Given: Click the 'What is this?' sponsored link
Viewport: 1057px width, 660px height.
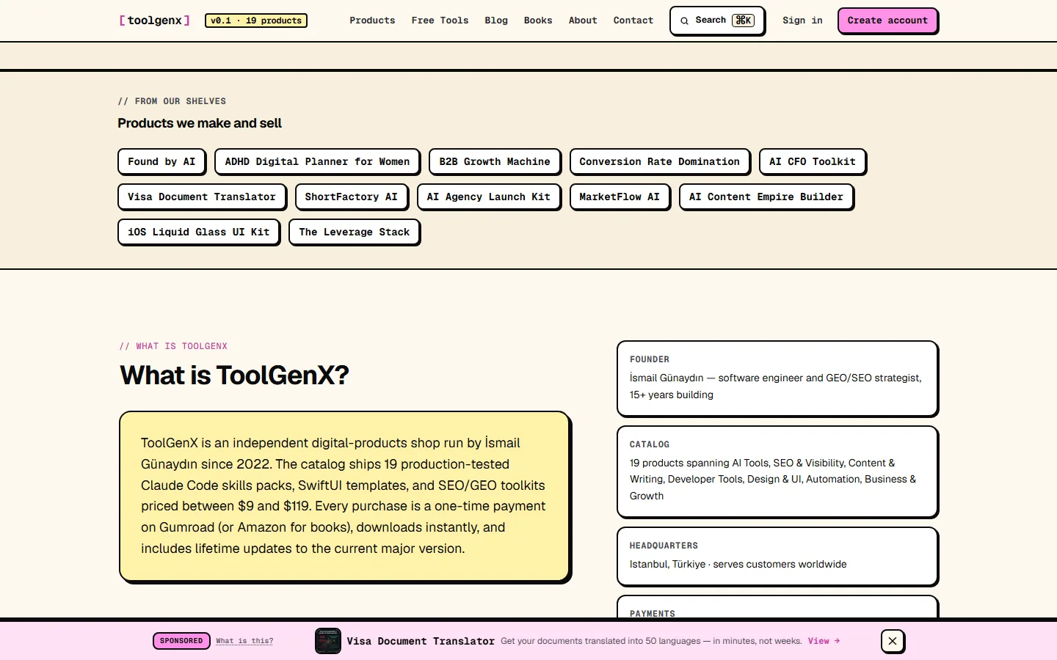Looking at the screenshot, I should 244,641.
